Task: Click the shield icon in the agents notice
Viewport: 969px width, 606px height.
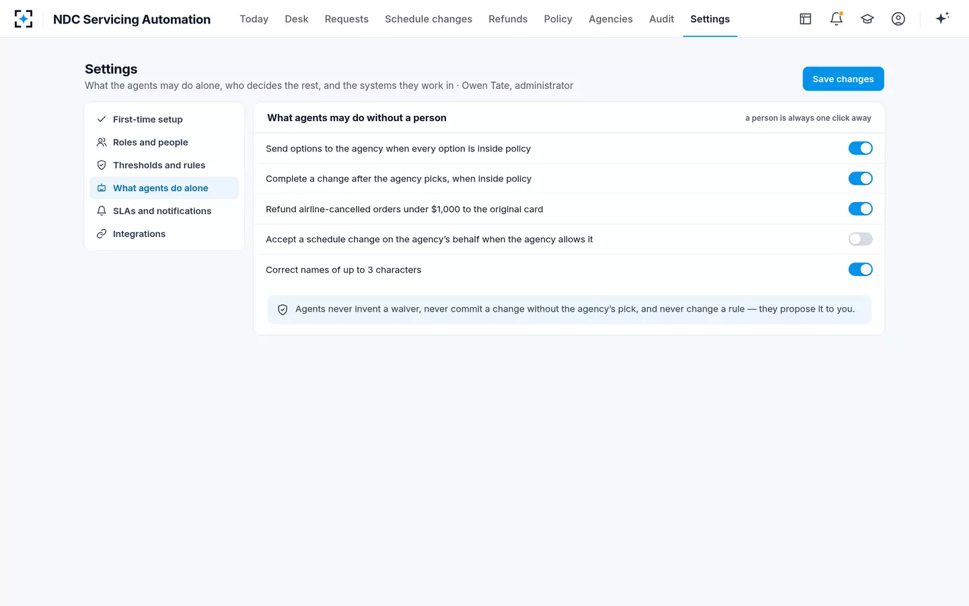Action: 283,310
